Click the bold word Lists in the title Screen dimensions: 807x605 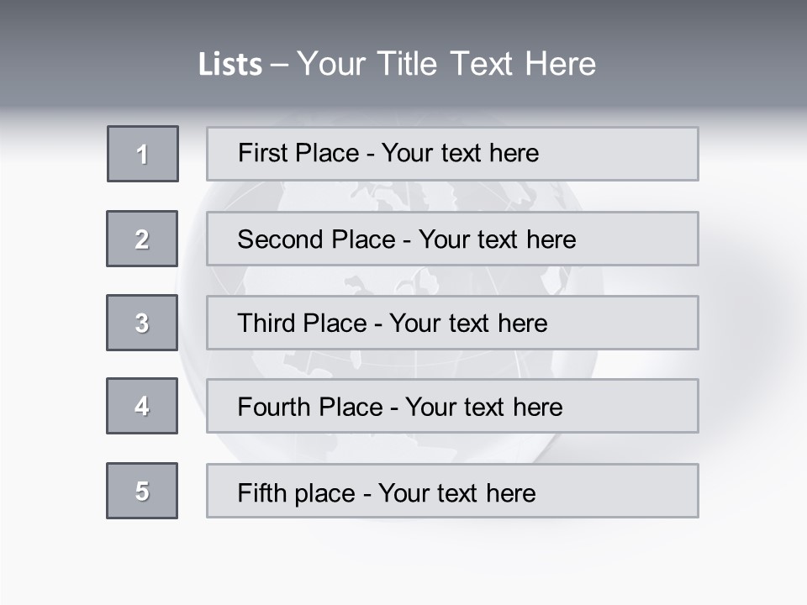coord(230,65)
